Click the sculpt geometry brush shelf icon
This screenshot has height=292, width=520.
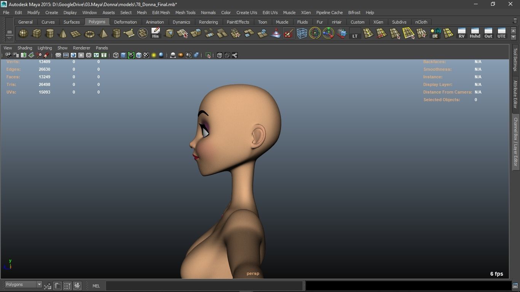point(289,33)
